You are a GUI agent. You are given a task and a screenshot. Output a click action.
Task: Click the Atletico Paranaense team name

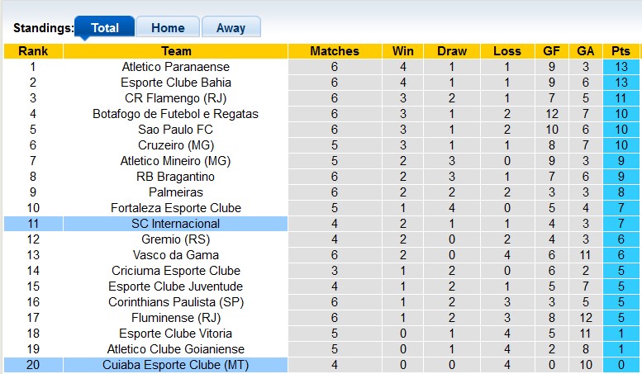[x=175, y=67]
